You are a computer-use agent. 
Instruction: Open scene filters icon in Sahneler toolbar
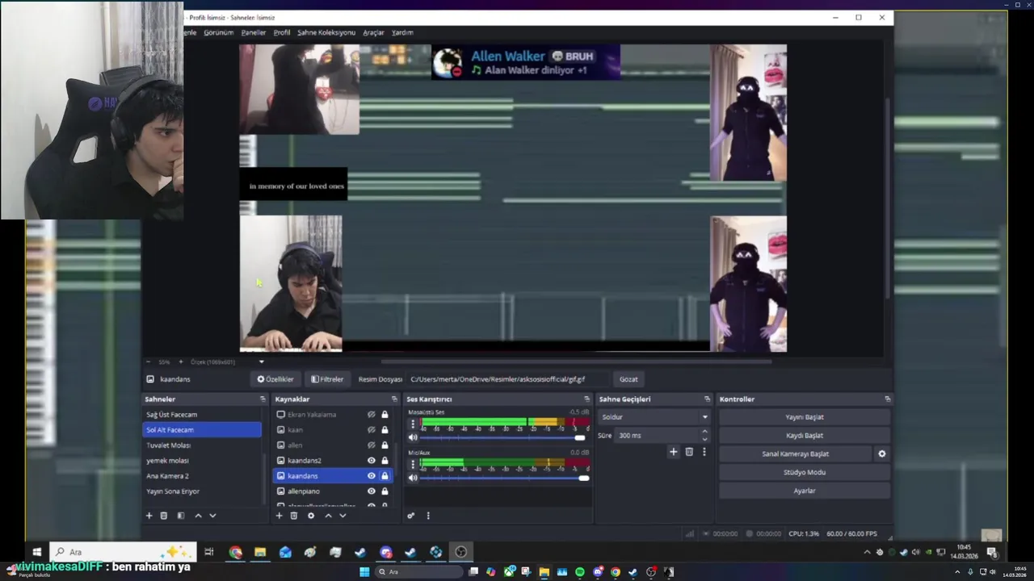pos(180,516)
